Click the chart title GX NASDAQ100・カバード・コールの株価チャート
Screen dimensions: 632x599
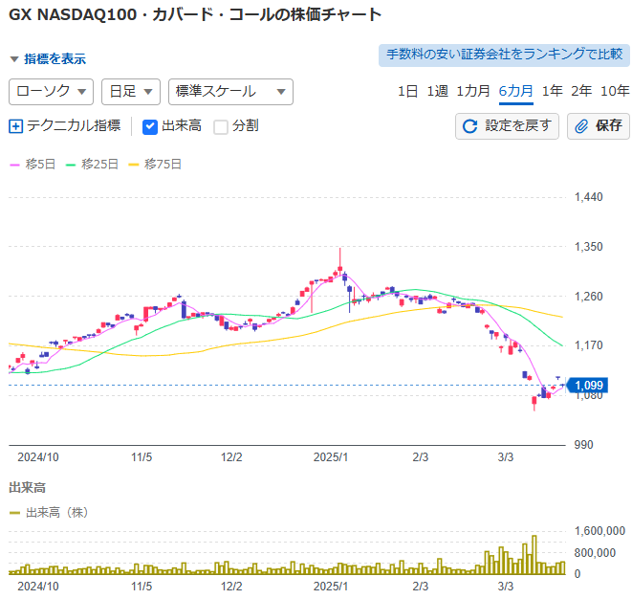pyautogui.click(x=195, y=15)
